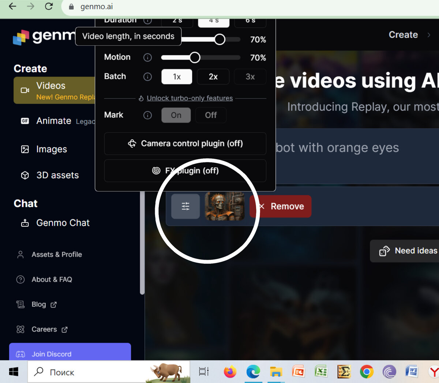Viewport: 439px width, 383px height.
Task: Select 3x batch option
Action: point(250,77)
